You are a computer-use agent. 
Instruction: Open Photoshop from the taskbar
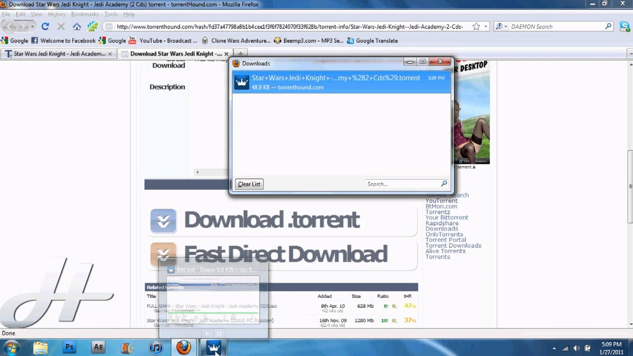click(x=69, y=348)
